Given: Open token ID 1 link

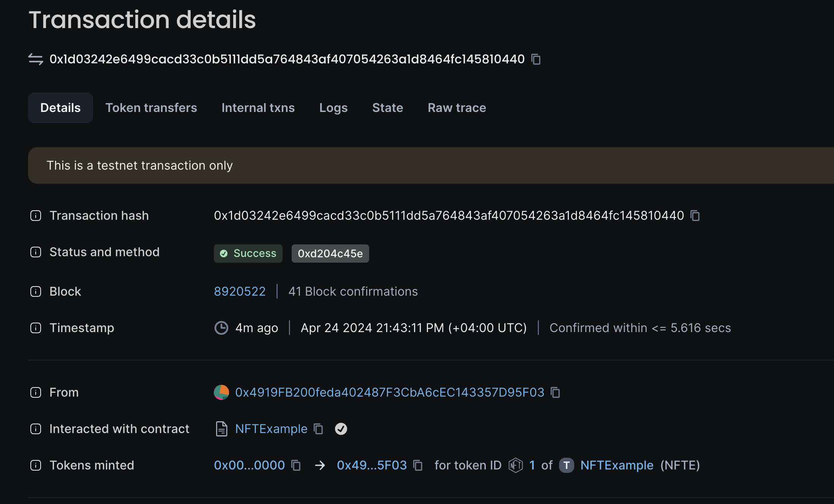Looking at the screenshot, I should pyautogui.click(x=532, y=465).
